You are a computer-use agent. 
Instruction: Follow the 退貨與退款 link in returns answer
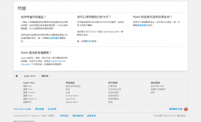tap(143, 25)
